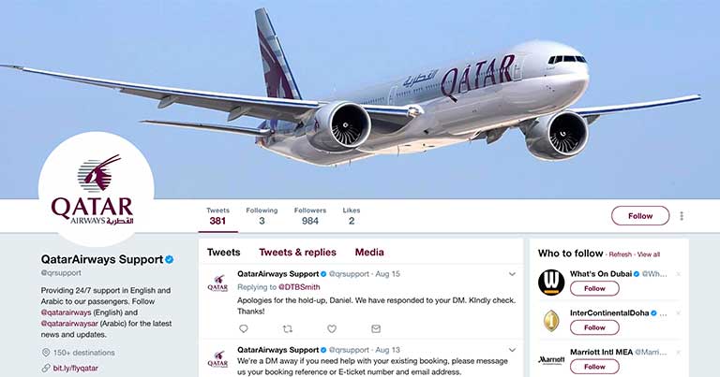This screenshot has height=377, width=720.
Task: Click the retweet icon under the Aug 15 tweet
Action: click(x=288, y=328)
